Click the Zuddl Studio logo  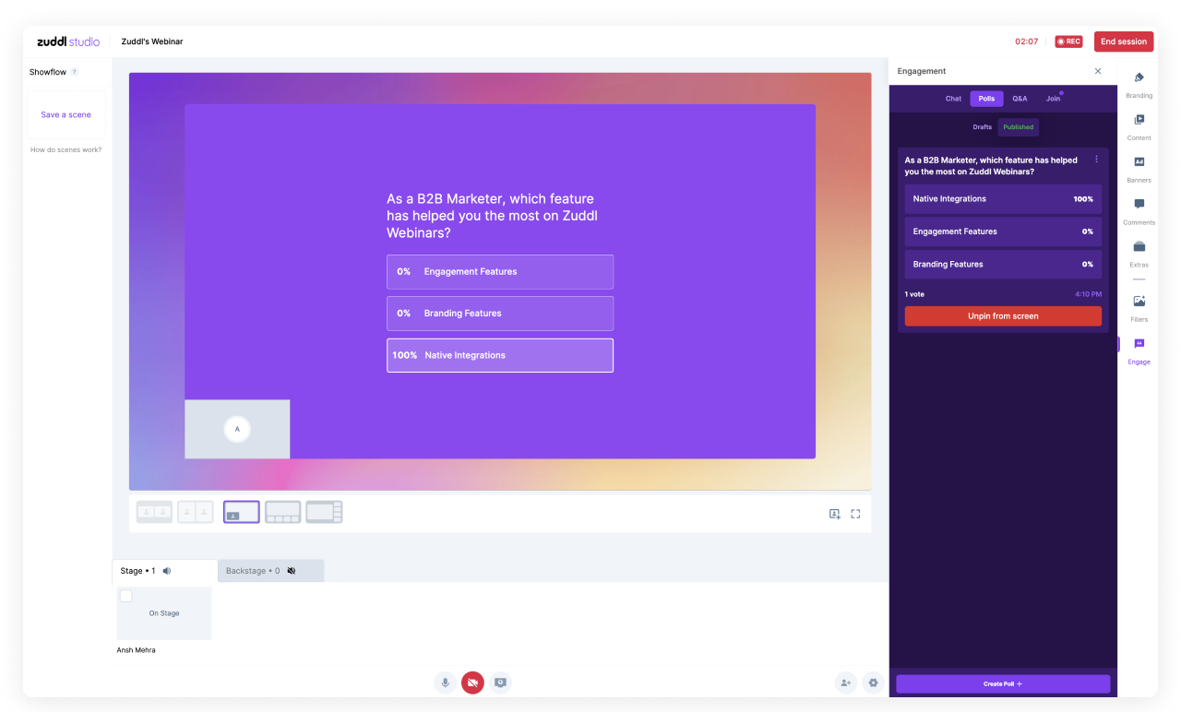click(x=68, y=42)
